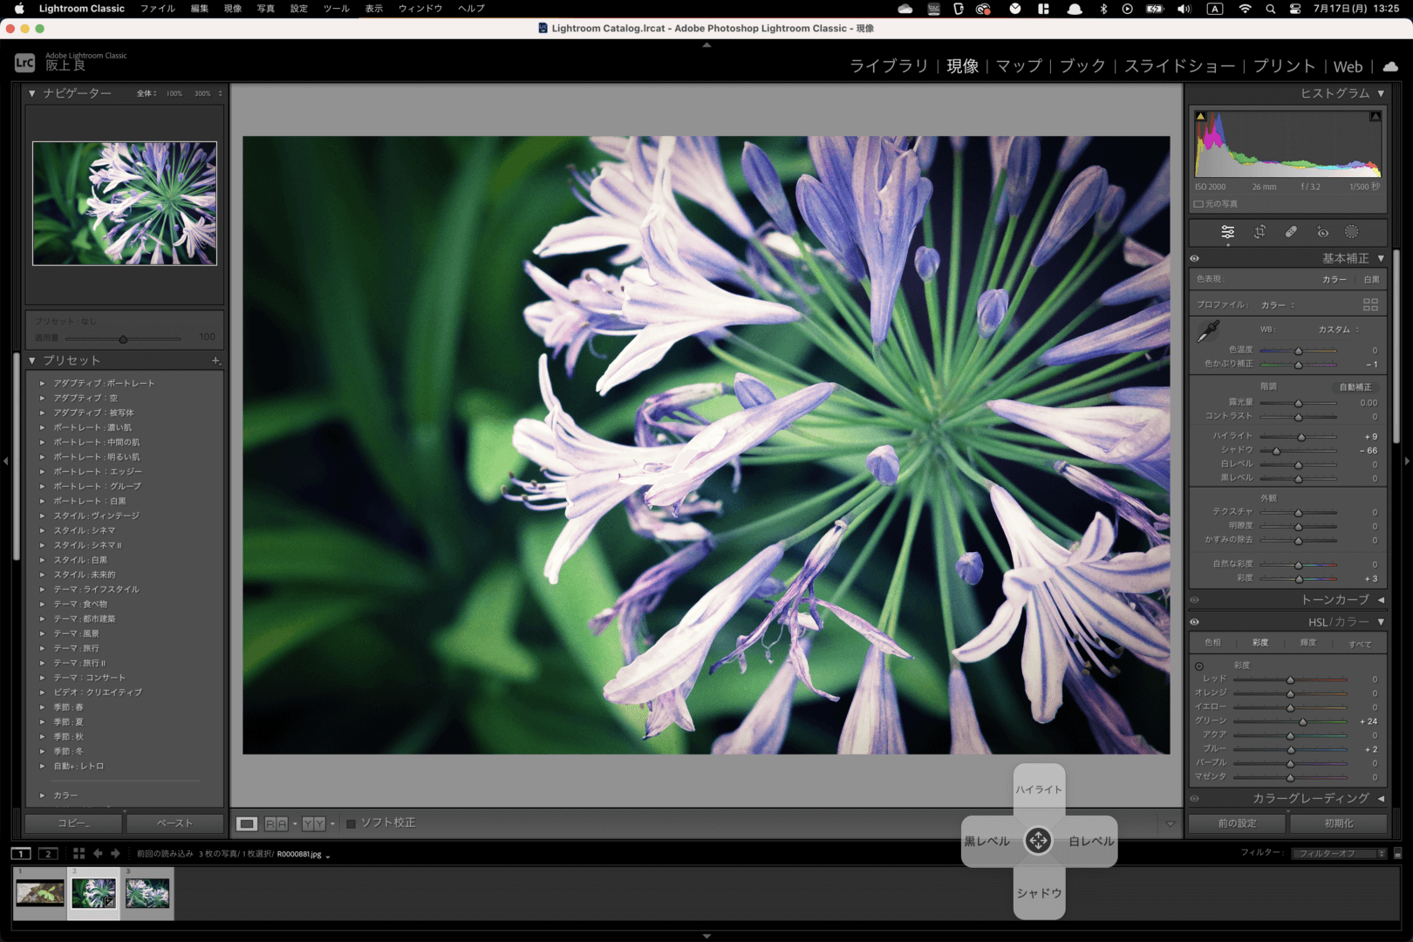Open the profile browser grid icon
The image size is (1413, 942).
1370,304
